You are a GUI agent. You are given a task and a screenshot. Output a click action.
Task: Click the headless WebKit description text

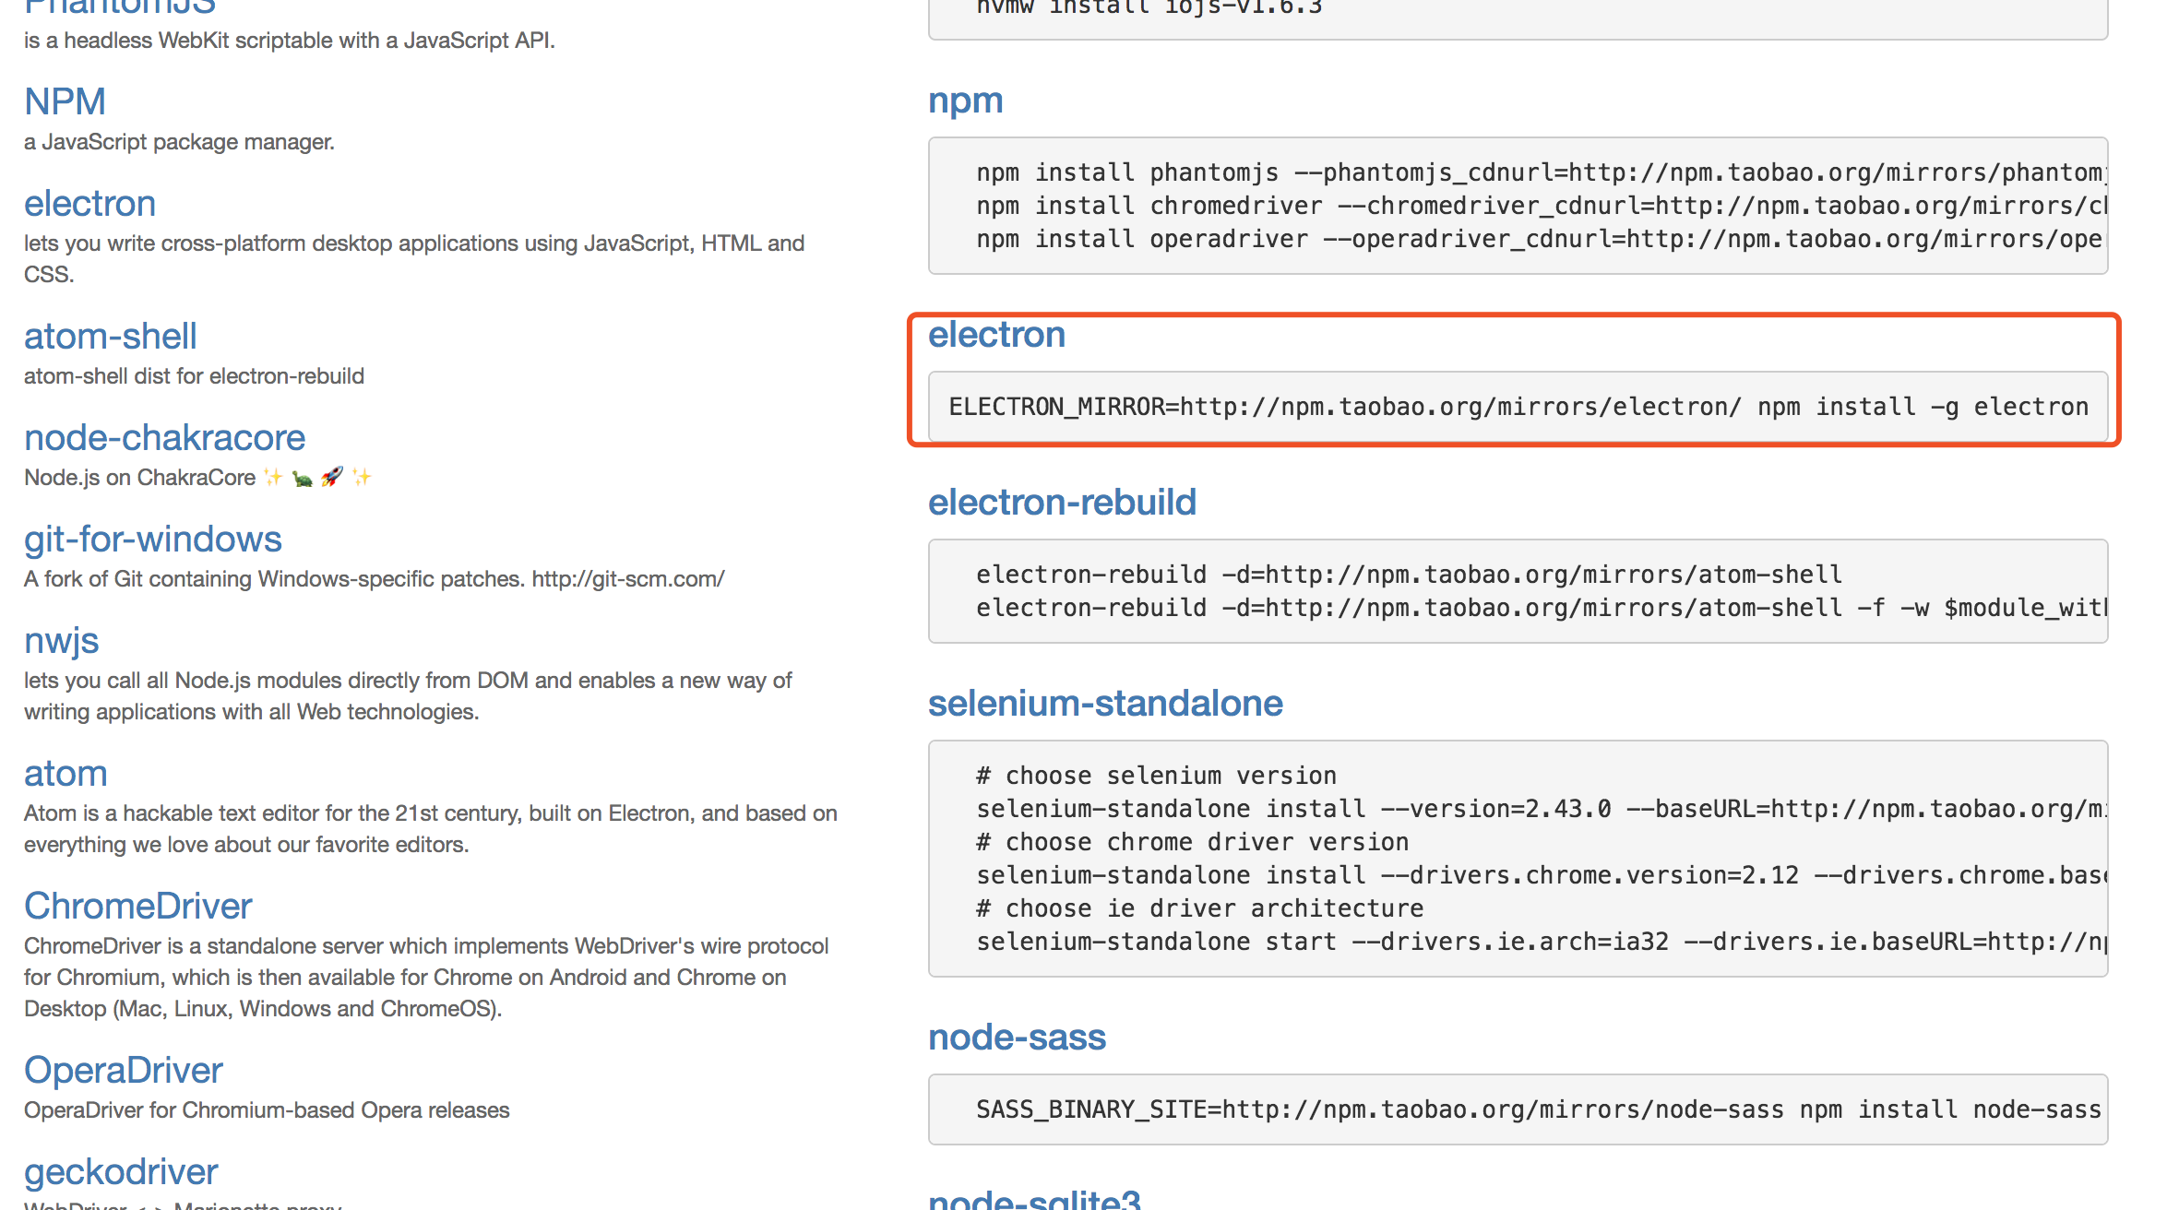coord(290,41)
